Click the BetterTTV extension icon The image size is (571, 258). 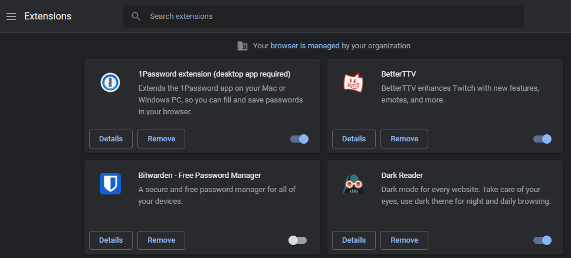[x=353, y=82]
